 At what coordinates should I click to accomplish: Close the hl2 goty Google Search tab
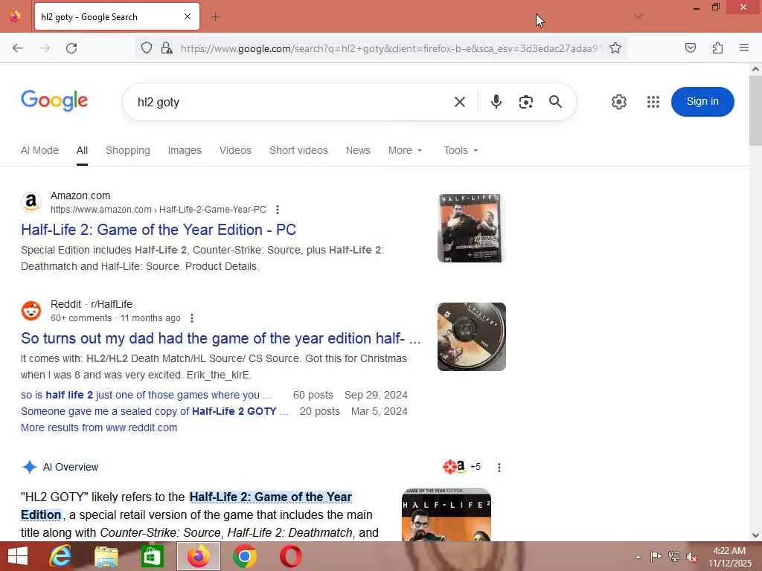point(188,17)
